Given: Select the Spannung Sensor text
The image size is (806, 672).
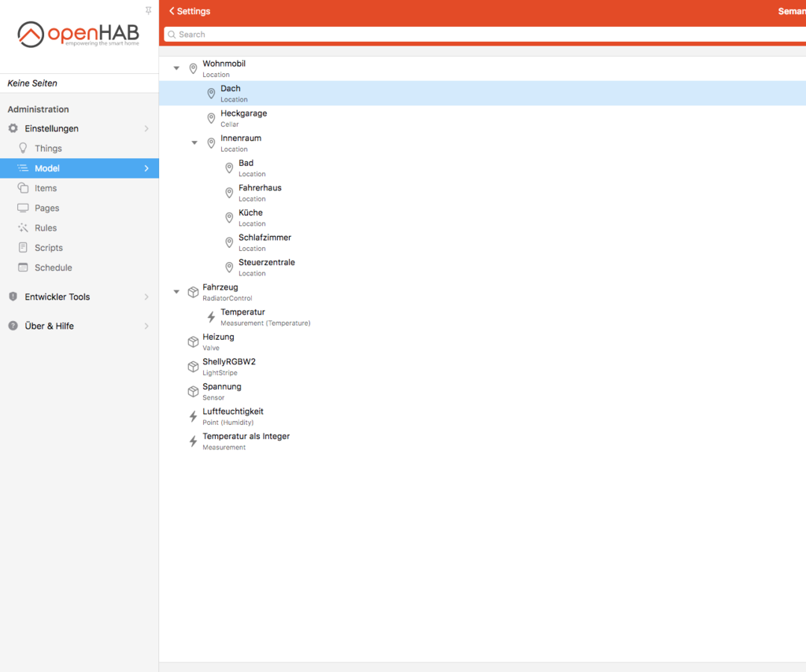Looking at the screenshot, I should click(x=221, y=392).
